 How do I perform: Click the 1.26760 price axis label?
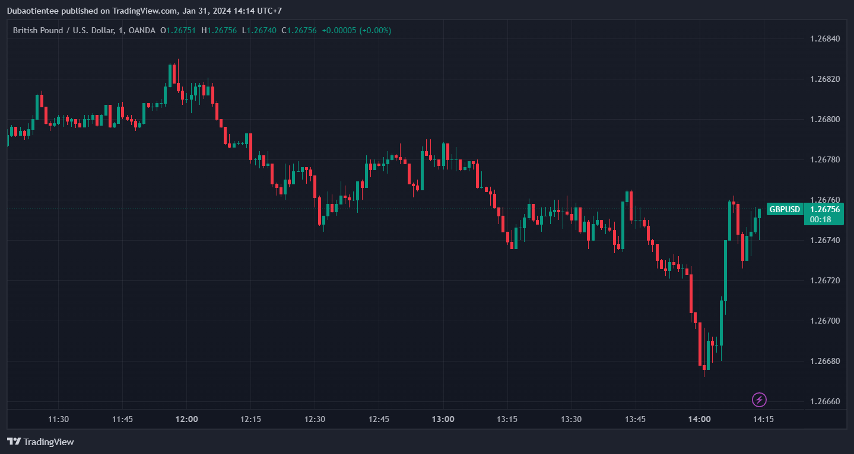tap(826, 200)
